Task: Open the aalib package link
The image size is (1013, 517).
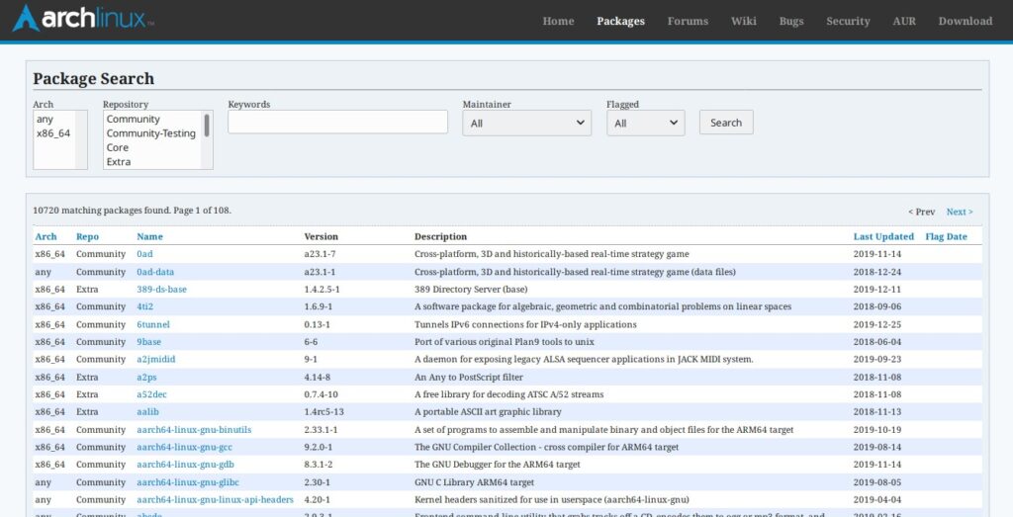Action: pyautogui.click(x=148, y=412)
